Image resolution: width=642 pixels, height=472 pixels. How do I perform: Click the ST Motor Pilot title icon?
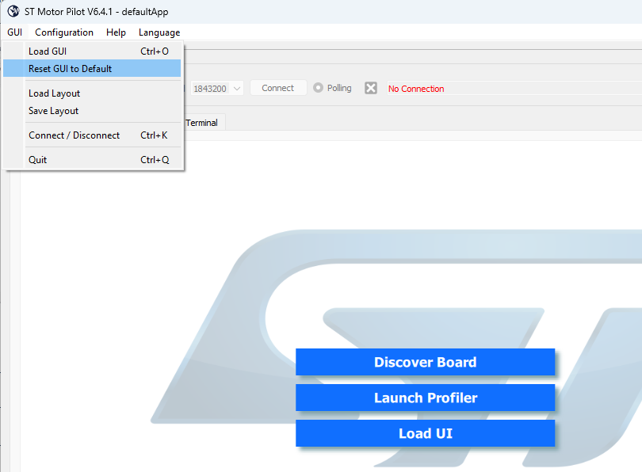pyautogui.click(x=13, y=11)
